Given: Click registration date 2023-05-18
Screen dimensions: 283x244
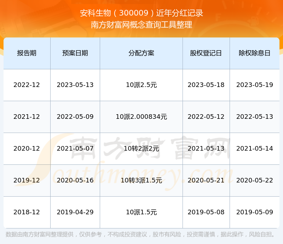Looking at the screenshot, I should [x=206, y=85].
